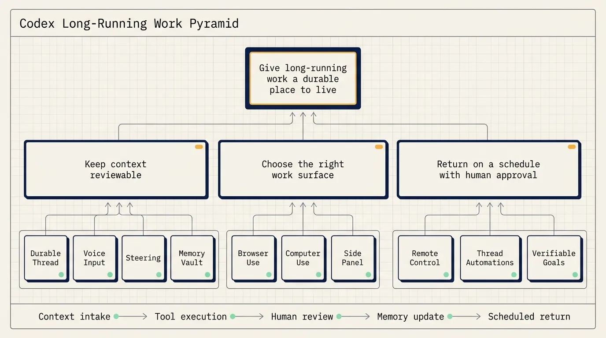Open the Voice Input card
Image resolution: width=606 pixels, height=338 pixels.
pyautogui.click(x=95, y=258)
